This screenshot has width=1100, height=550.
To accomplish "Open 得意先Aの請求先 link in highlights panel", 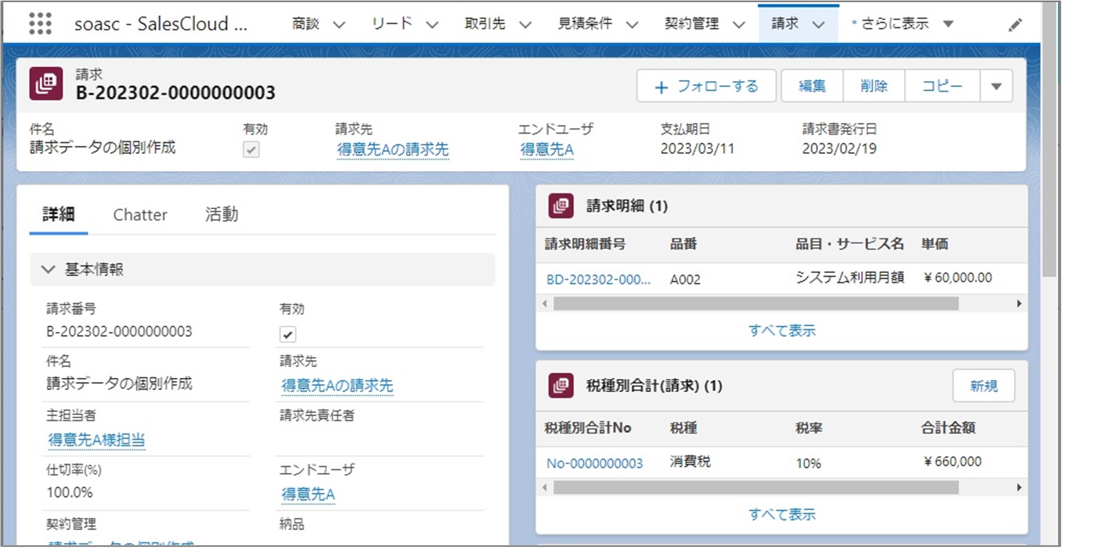I will [x=392, y=150].
